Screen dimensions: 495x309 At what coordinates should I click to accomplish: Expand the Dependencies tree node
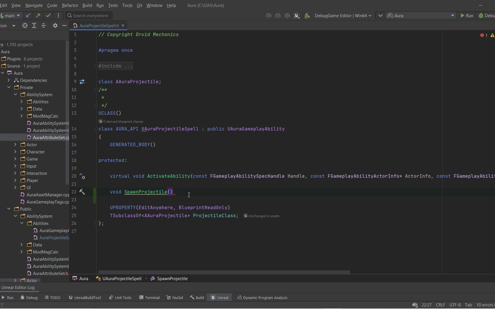click(9, 80)
